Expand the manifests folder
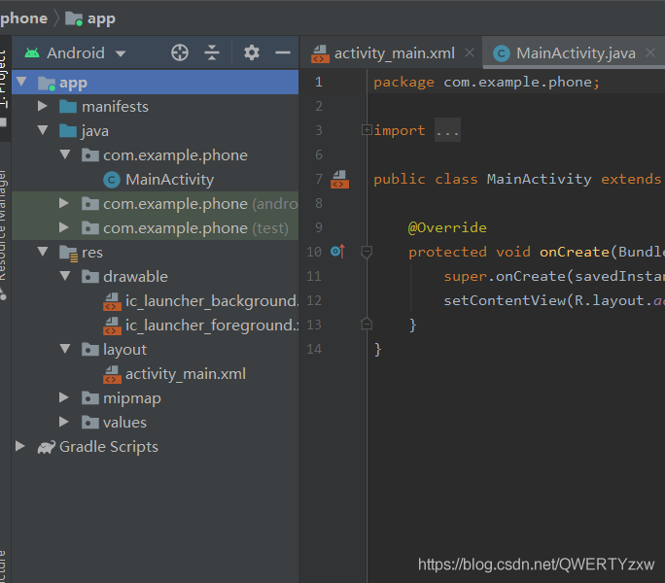This screenshot has height=583, width=665. coord(43,107)
